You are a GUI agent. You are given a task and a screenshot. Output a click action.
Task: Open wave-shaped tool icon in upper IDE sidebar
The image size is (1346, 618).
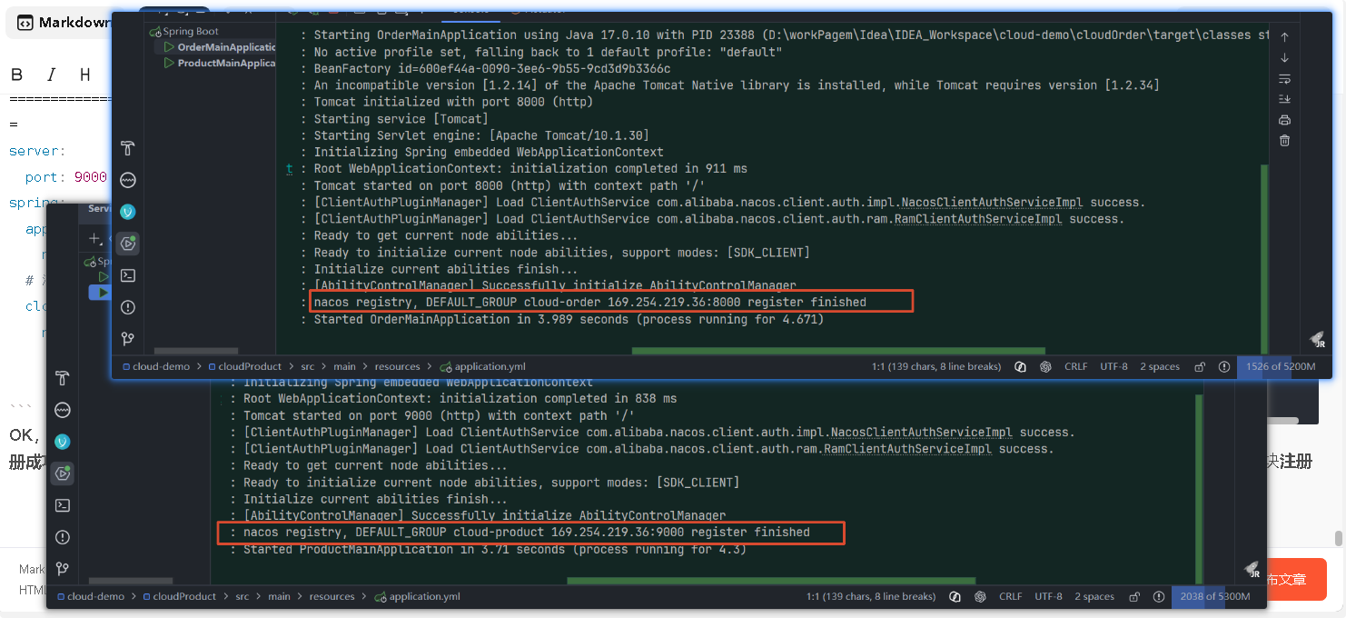127,180
